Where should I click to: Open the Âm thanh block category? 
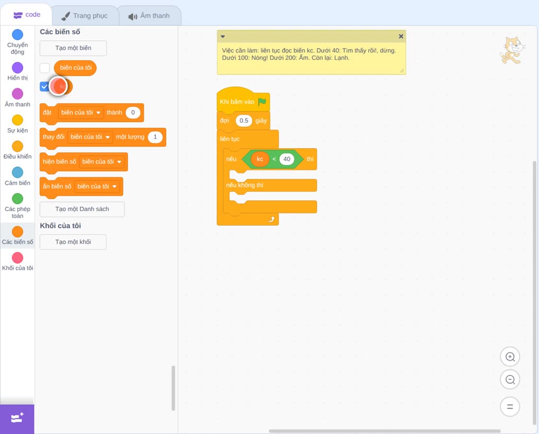click(18, 97)
